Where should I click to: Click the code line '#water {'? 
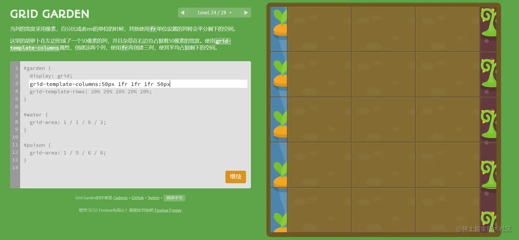coord(36,115)
